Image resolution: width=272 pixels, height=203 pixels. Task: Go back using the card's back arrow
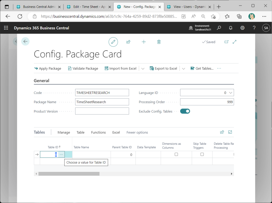(x=25, y=41)
